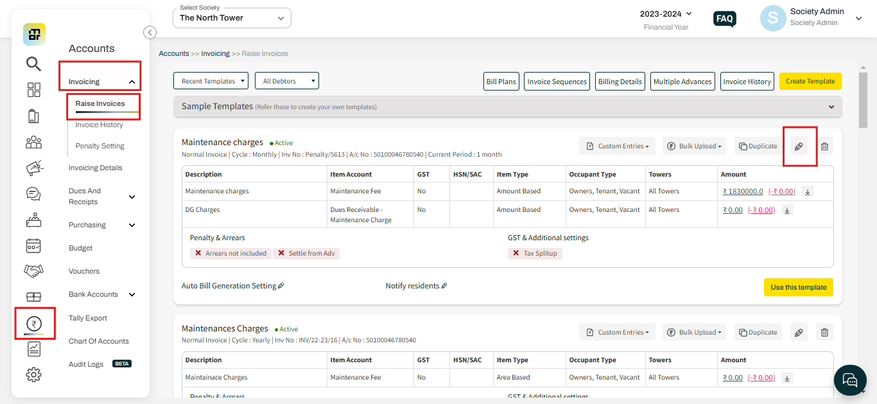Select the highlighted Accounts rupee icon

[x=34, y=323]
